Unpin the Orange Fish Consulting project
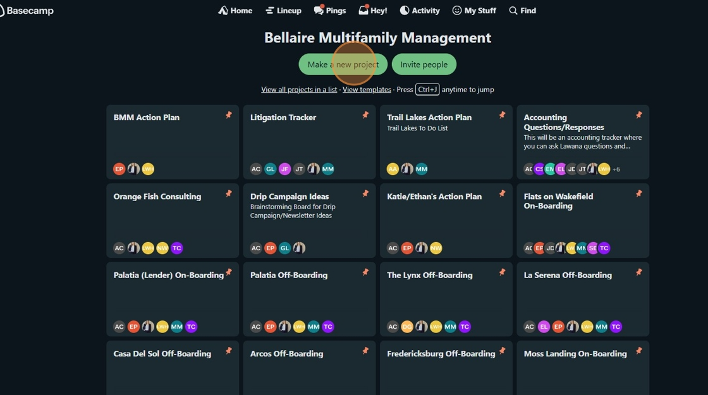 pos(229,193)
